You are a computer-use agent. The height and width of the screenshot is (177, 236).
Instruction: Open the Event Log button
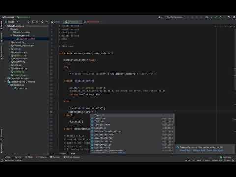tap(226, 157)
